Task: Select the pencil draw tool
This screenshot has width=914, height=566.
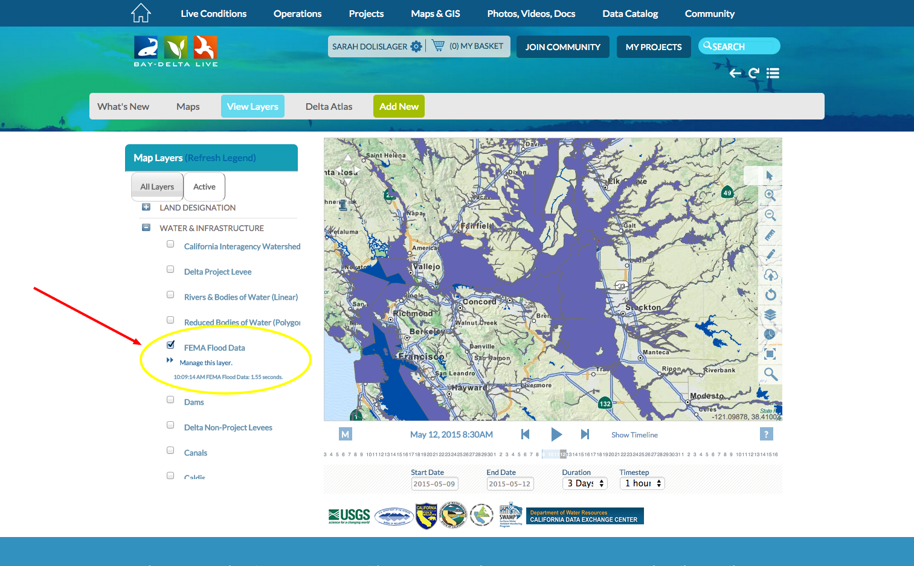Action: pyautogui.click(x=770, y=255)
